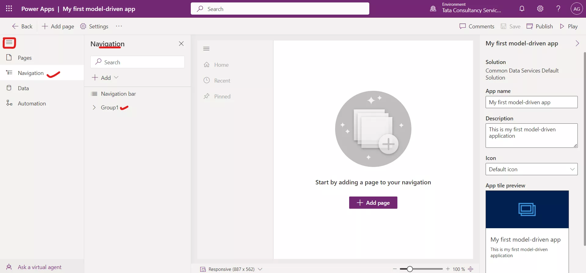Expand the Group1 tree item

[94, 108]
